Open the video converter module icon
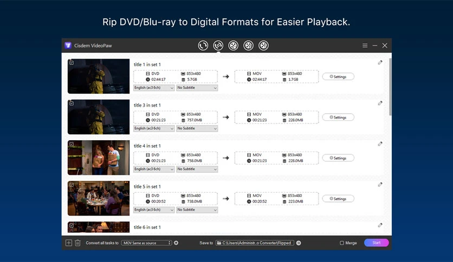The width and height of the screenshot is (453, 262). tap(203, 45)
